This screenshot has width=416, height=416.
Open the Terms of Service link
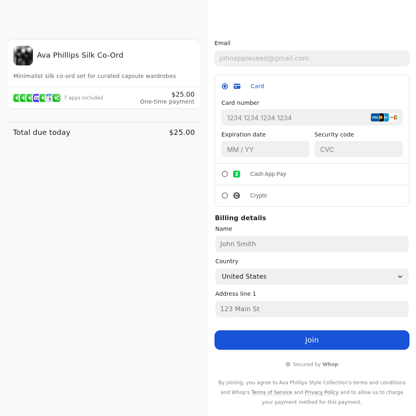point(271,392)
